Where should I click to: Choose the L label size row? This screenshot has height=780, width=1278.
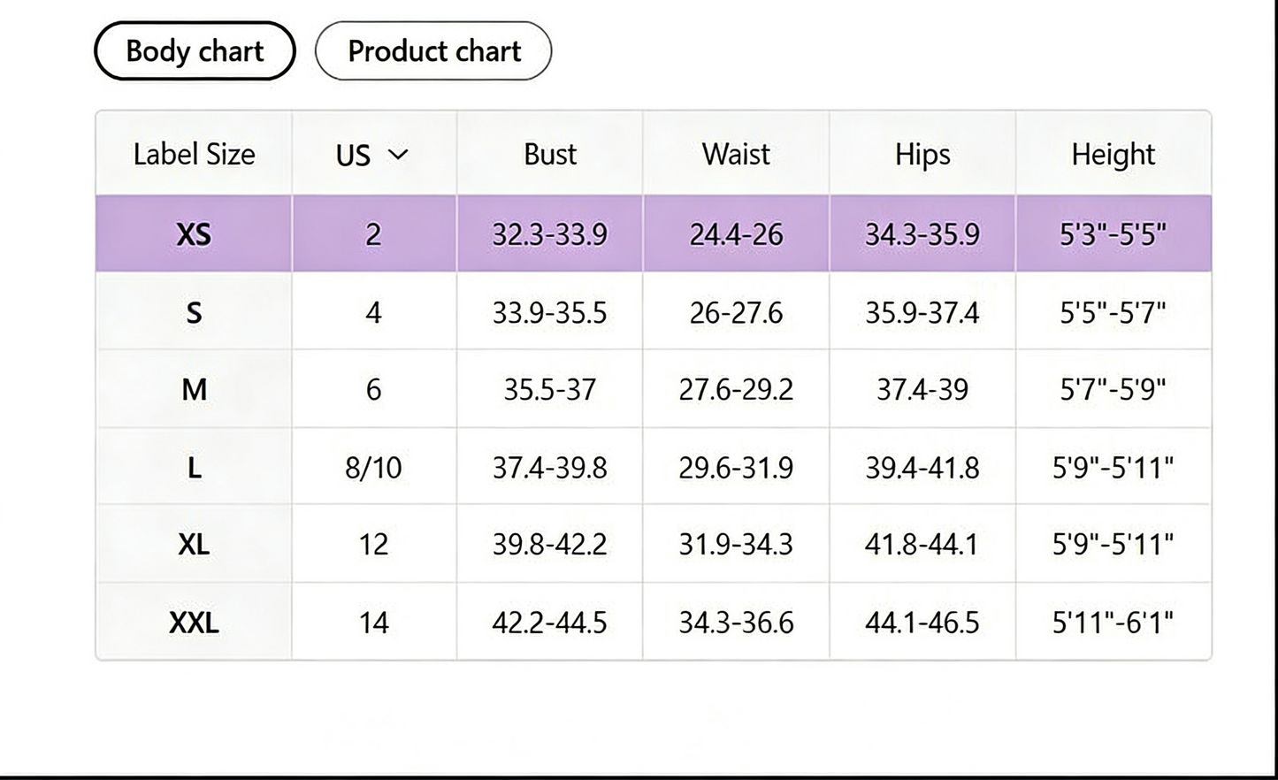pos(654,467)
